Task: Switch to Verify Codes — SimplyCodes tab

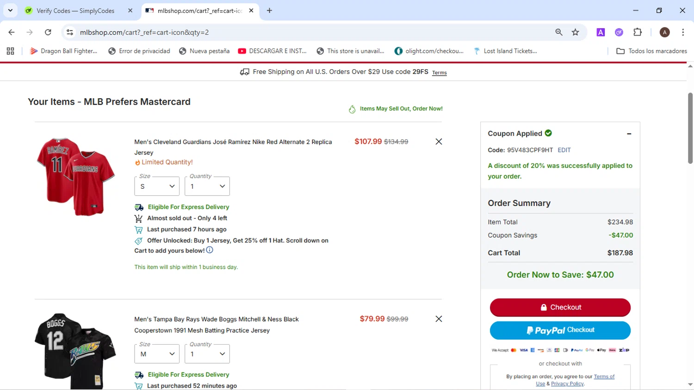Action: (75, 11)
